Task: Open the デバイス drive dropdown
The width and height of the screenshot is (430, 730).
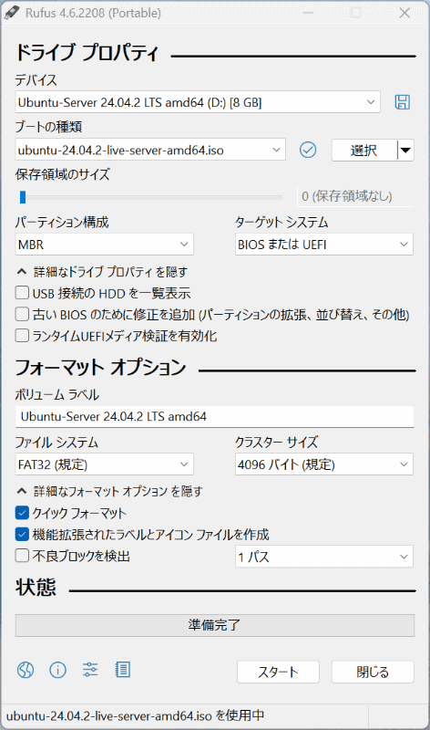Action: [x=198, y=102]
